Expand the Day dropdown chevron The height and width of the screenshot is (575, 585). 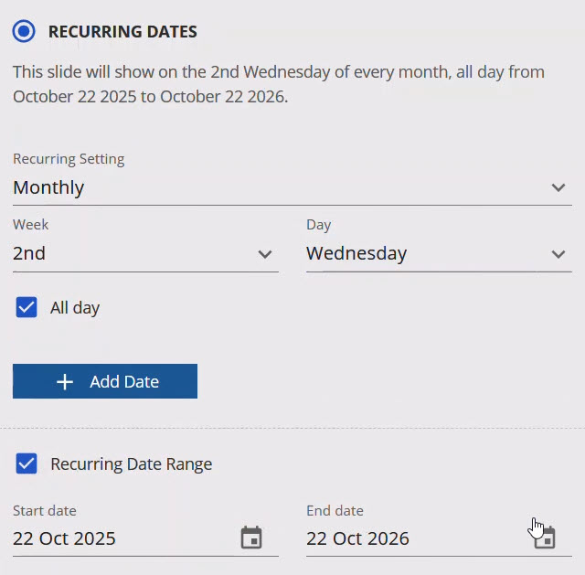(x=558, y=254)
